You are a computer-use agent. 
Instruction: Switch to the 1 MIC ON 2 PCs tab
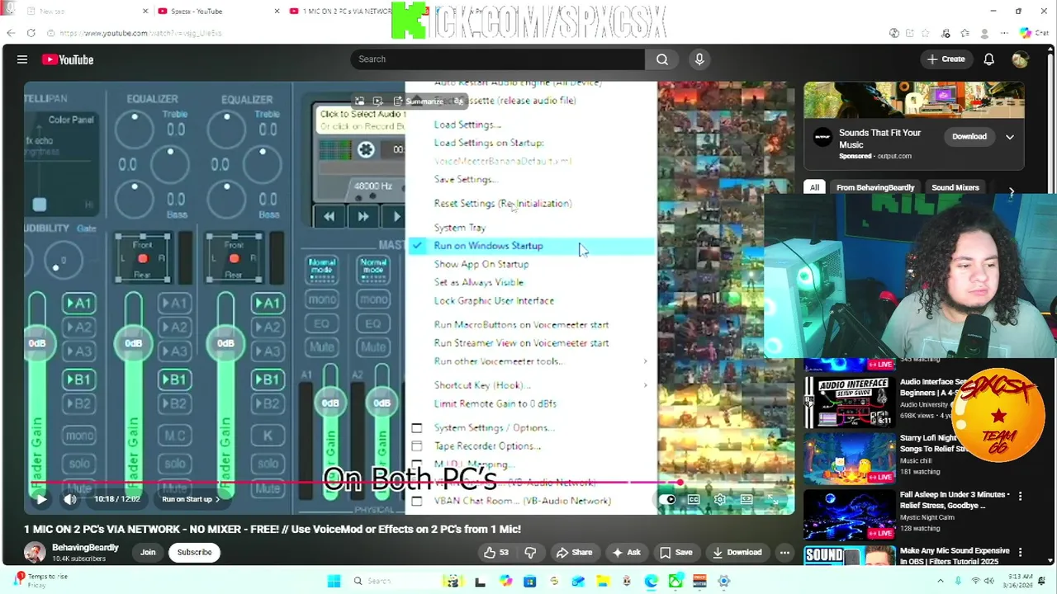[347, 12]
